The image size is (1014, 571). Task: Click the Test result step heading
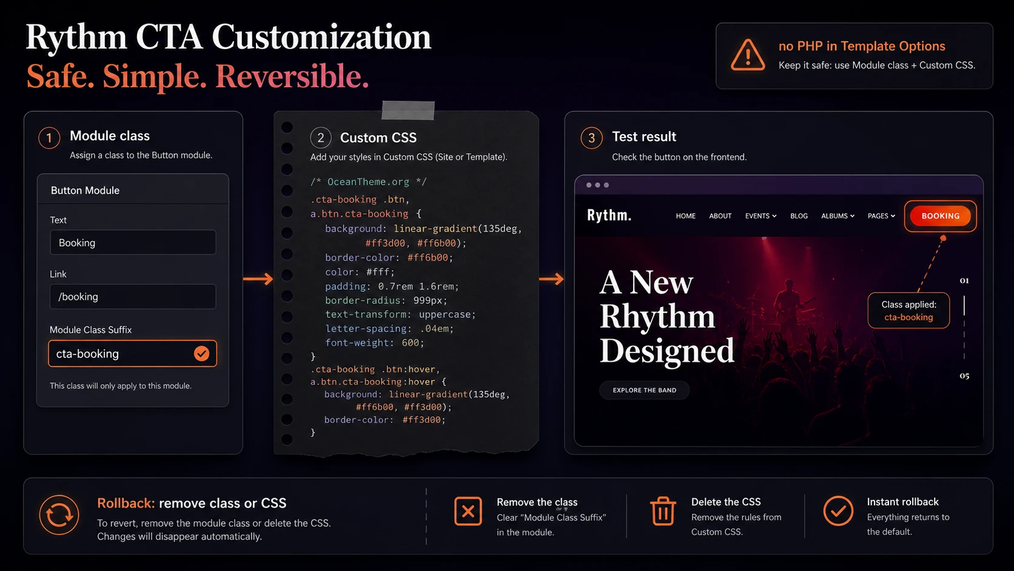click(644, 137)
